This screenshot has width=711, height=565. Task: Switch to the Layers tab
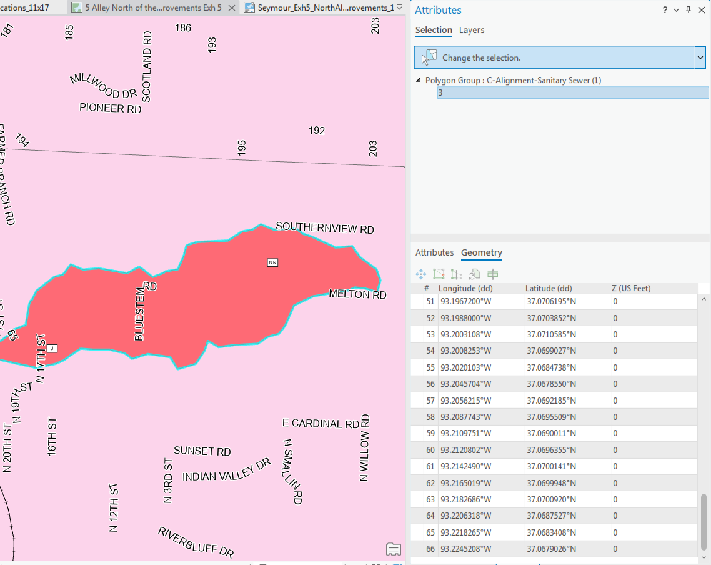pyautogui.click(x=472, y=30)
